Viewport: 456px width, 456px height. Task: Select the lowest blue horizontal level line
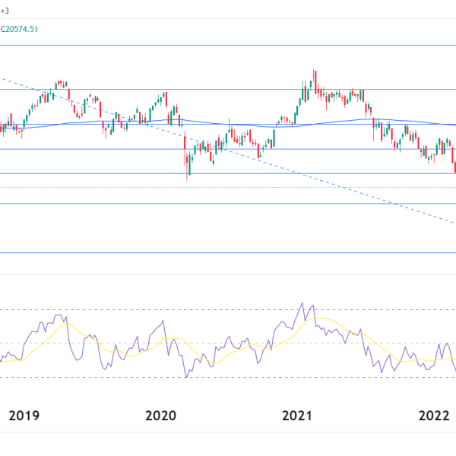pyautogui.click(x=228, y=252)
